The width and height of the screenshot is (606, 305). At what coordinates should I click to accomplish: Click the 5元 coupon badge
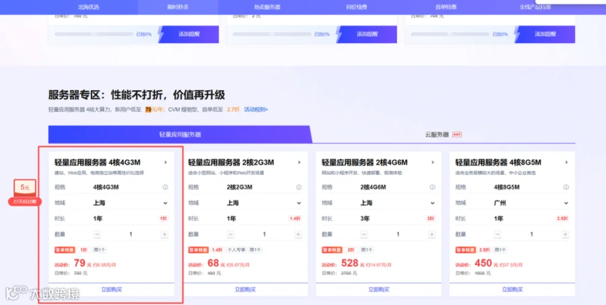point(25,187)
